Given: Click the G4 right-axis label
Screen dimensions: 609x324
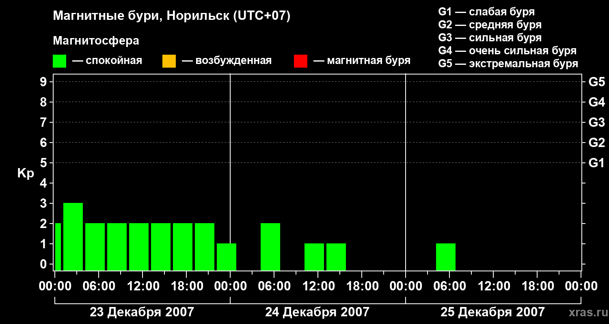Looking at the screenshot, I should (596, 102).
